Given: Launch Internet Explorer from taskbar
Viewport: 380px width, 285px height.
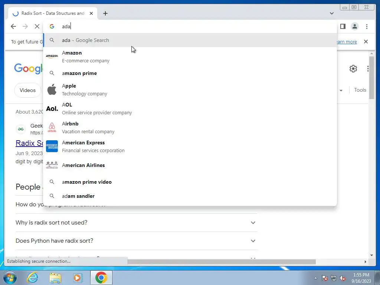Looking at the screenshot, I should point(33,278).
